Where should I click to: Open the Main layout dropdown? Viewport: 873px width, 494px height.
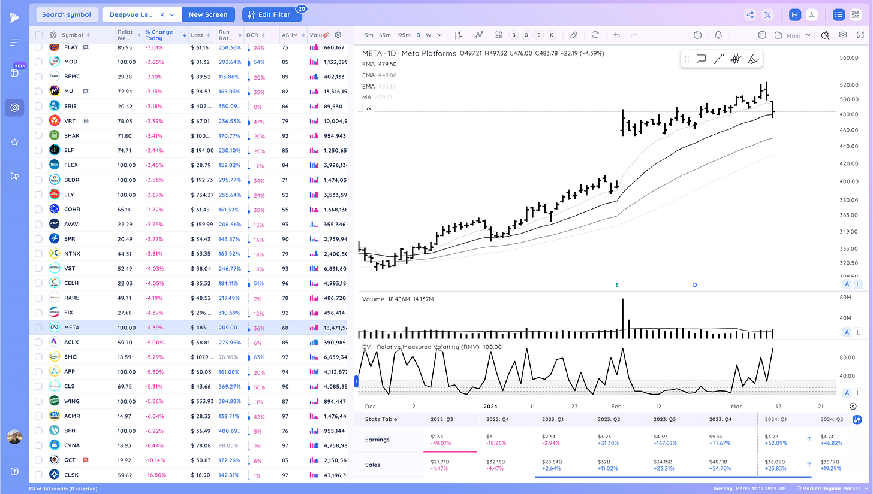793,35
